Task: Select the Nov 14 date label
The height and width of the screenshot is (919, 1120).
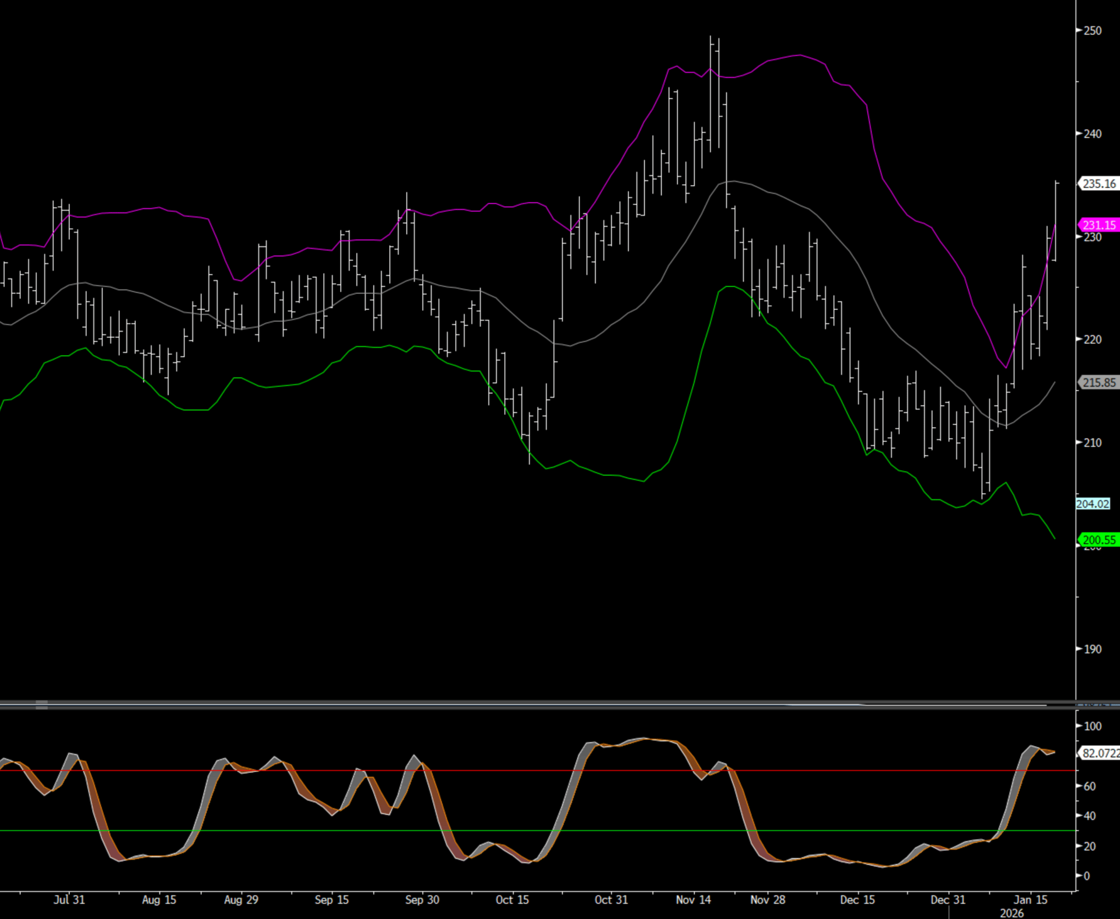Action: point(693,899)
